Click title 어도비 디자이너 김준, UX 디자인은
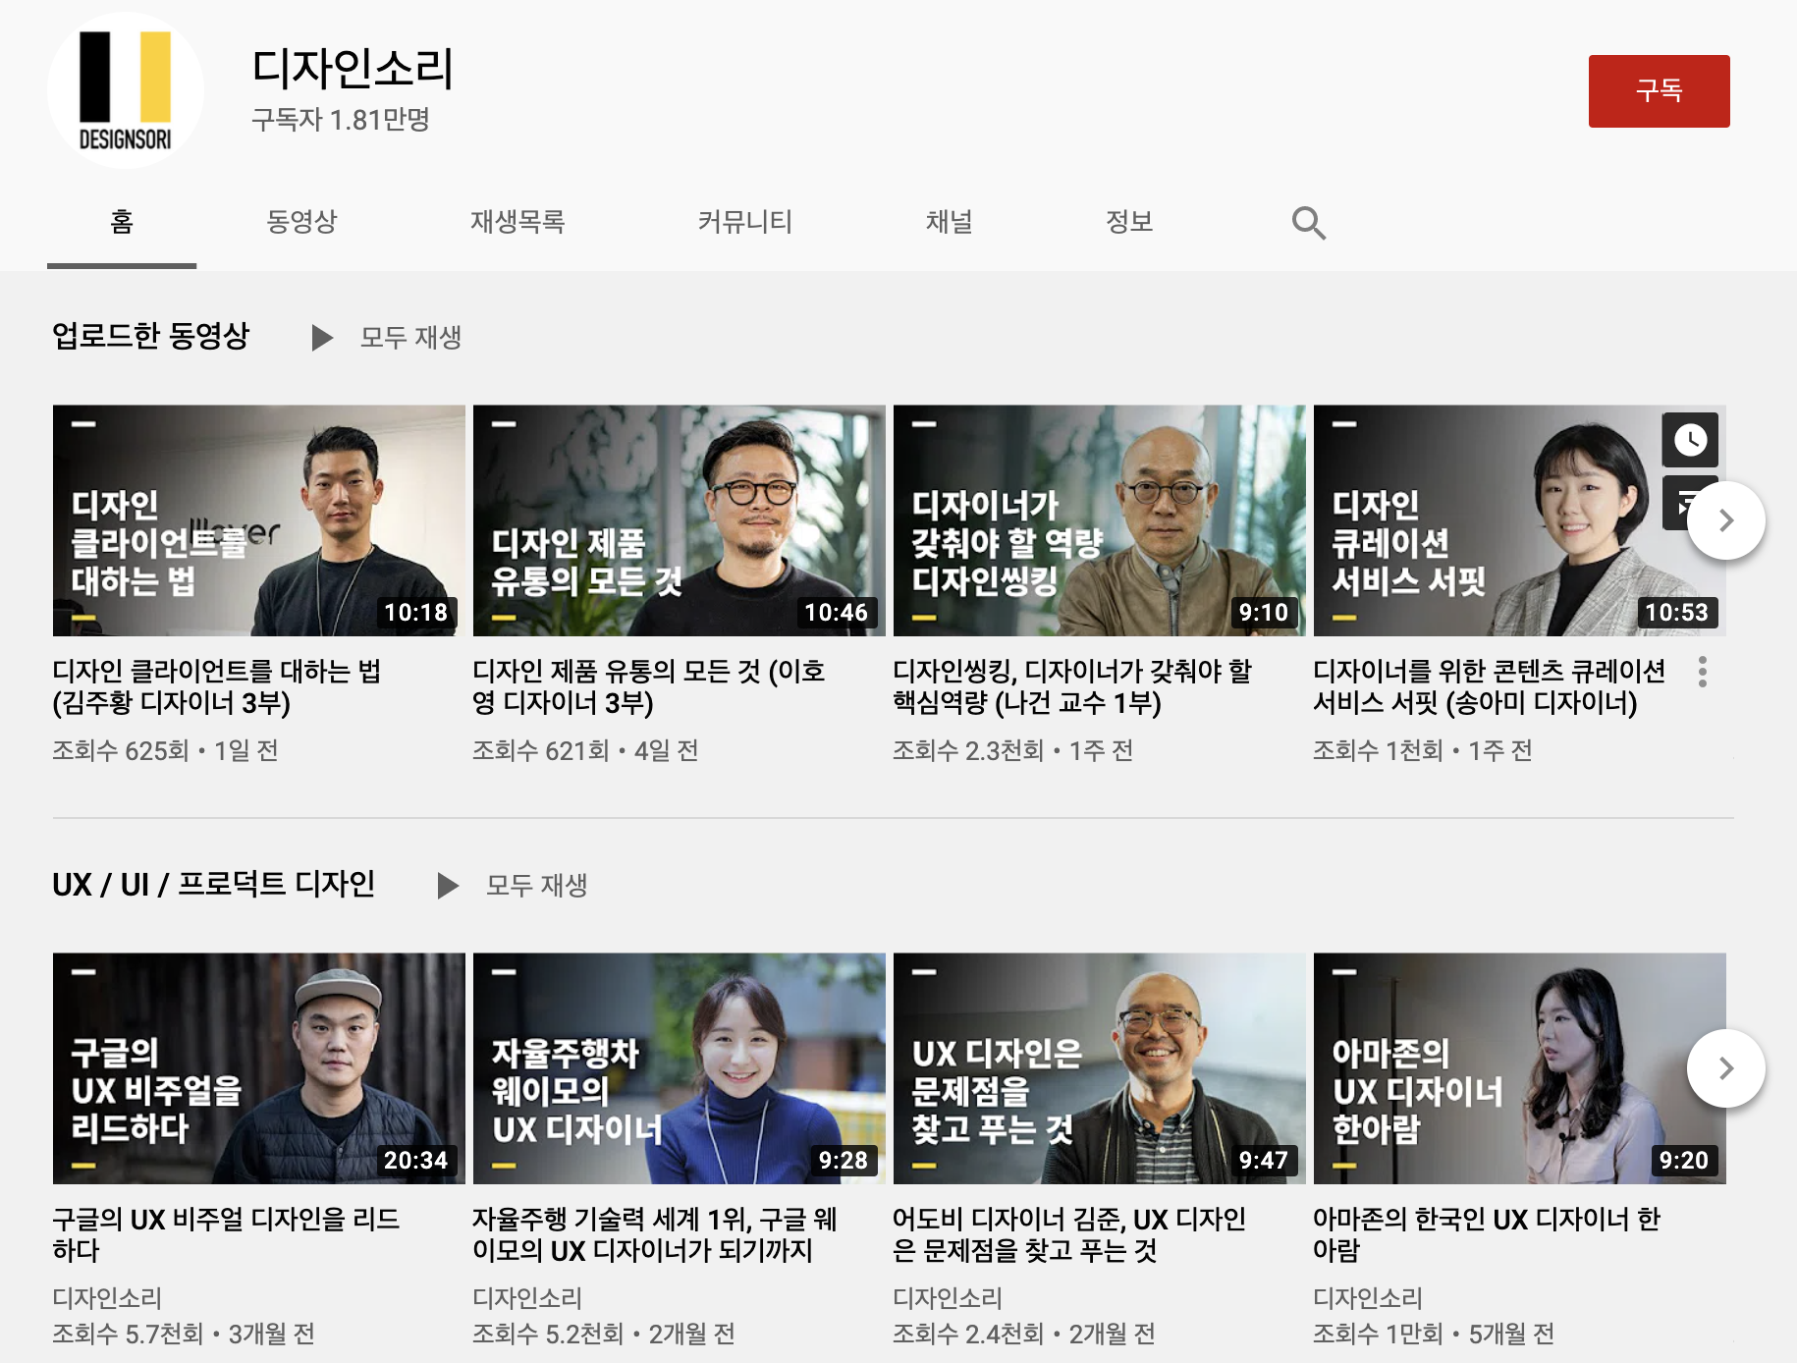The image size is (1797, 1363). 1069,1235
